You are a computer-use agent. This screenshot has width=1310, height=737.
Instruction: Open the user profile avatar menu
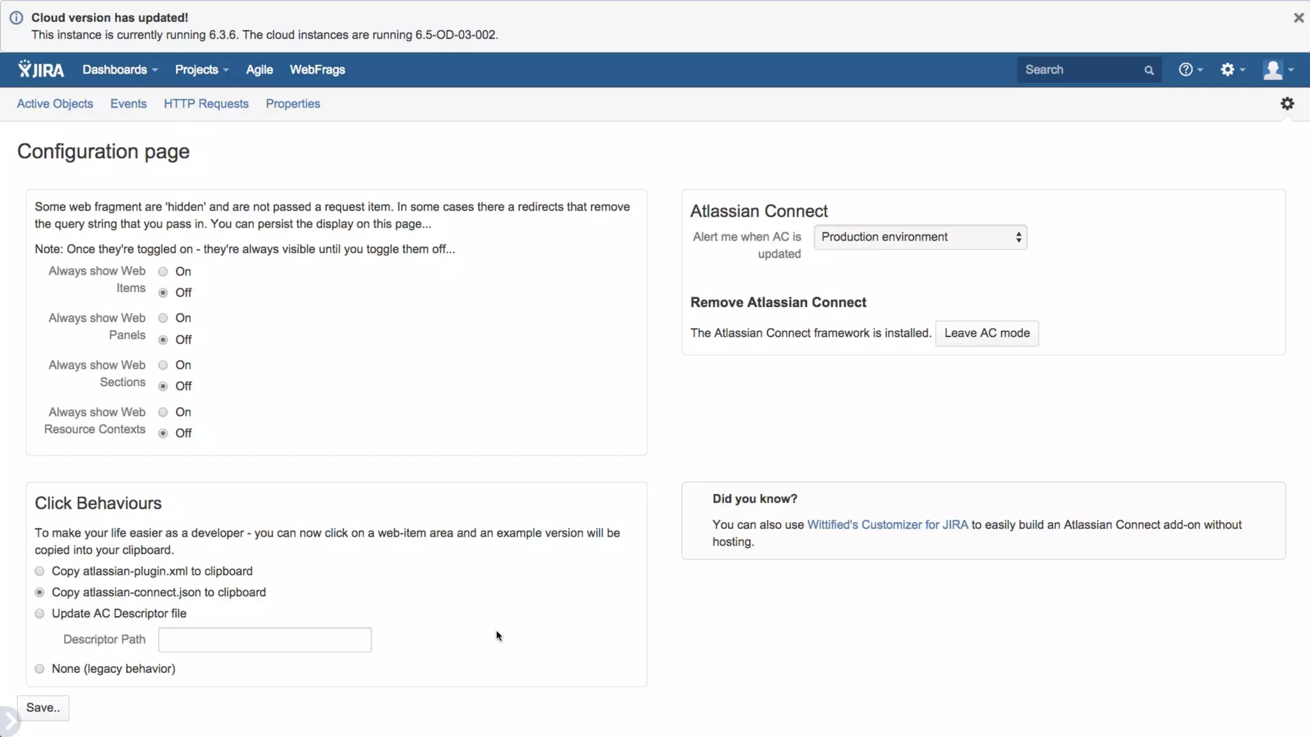(x=1277, y=70)
